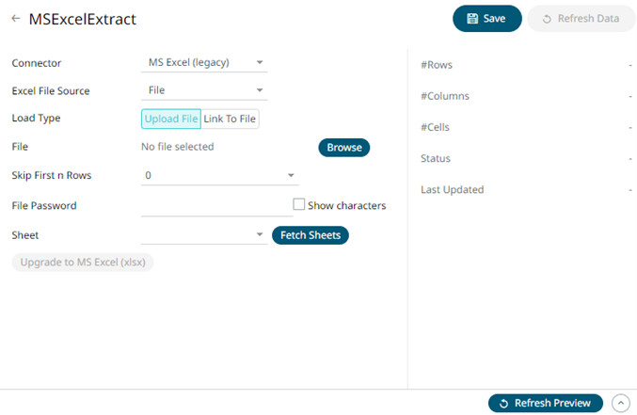
Task: Click the No file selected text
Action: pos(177,147)
